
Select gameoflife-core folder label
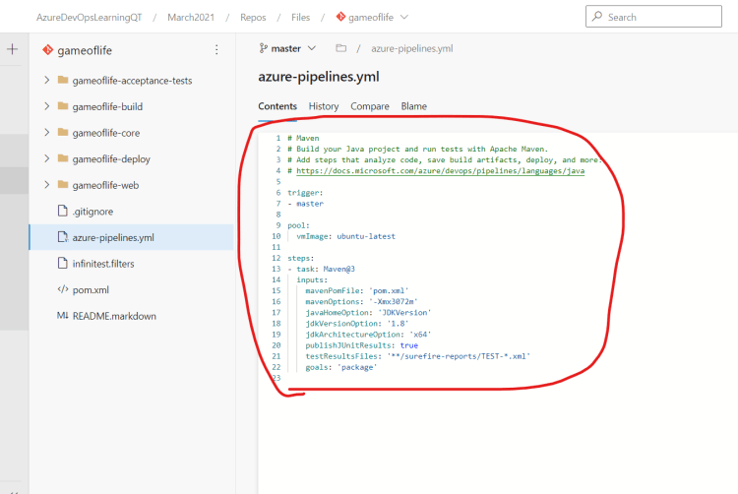coord(106,133)
